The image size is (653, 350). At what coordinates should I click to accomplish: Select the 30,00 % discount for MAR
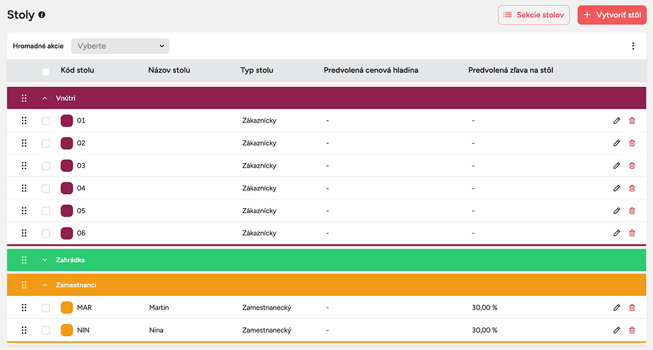tap(485, 307)
